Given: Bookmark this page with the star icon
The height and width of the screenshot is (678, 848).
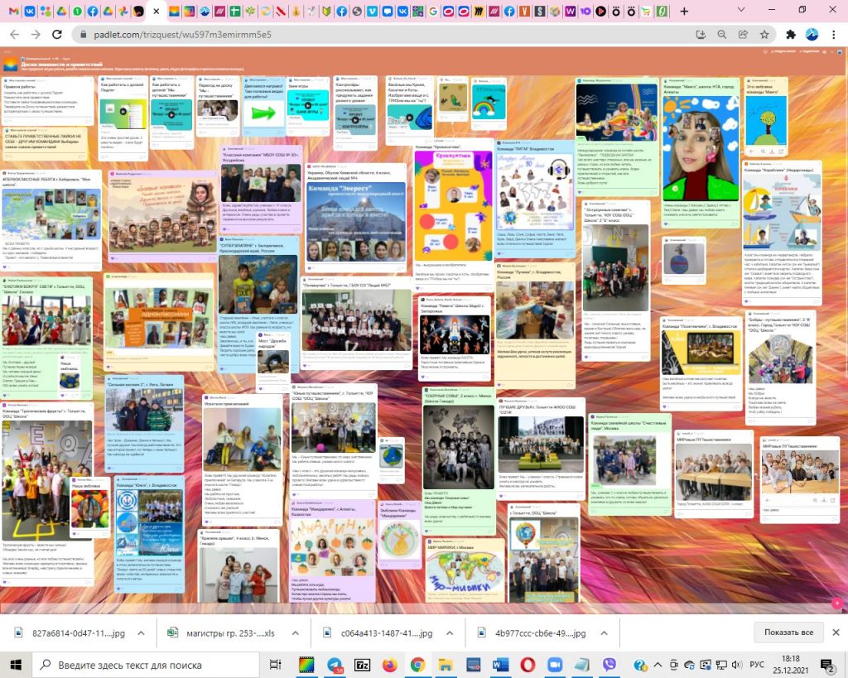Looking at the screenshot, I should pos(764,35).
